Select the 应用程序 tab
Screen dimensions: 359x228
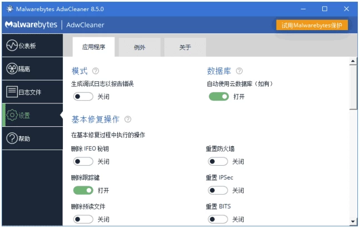coord(94,47)
